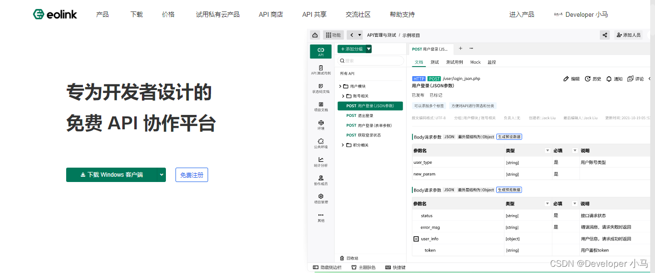Open 环境 in sidebar
Image resolution: width=655 pixels, height=273 pixels.
tap(321, 125)
